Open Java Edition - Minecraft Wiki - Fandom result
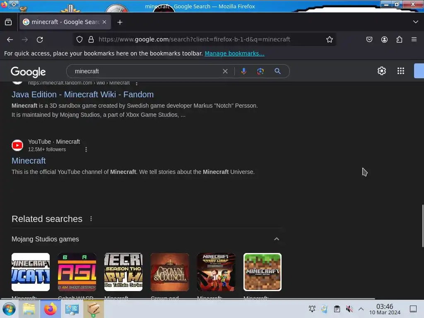424x318 pixels. pos(82,94)
